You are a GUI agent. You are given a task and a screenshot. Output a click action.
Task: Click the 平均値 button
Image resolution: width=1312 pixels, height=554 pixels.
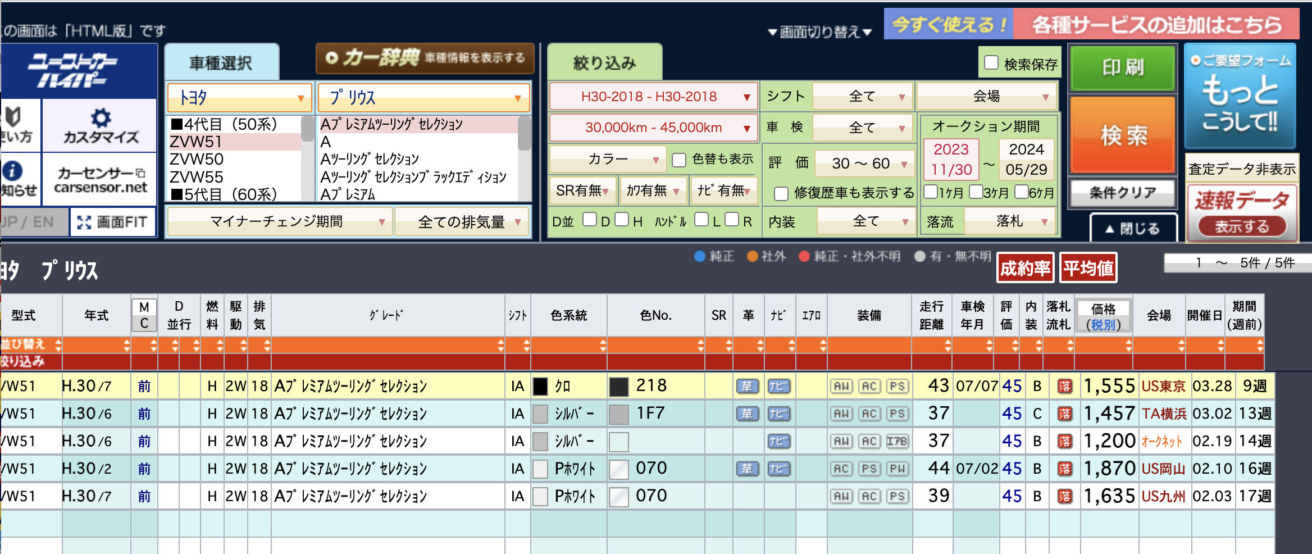(x=1088, y=269)
